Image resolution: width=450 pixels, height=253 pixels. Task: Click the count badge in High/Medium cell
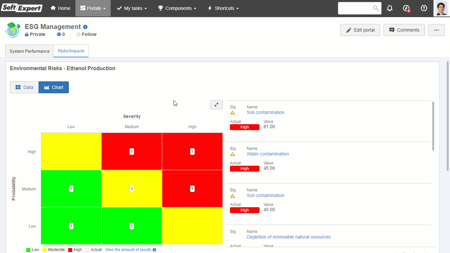tap(132, 152)
